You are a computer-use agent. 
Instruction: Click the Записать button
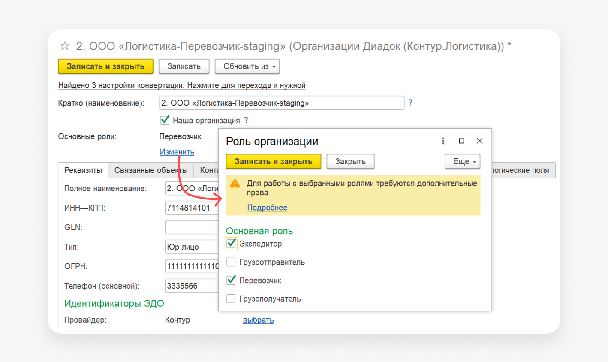coord(184,66)
